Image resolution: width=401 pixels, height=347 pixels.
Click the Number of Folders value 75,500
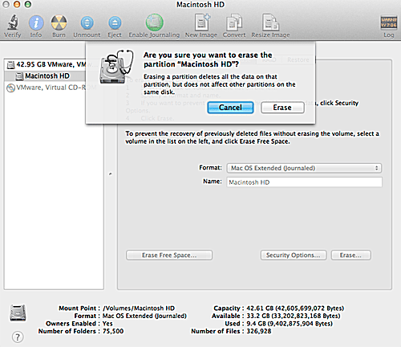pos(113,331)
